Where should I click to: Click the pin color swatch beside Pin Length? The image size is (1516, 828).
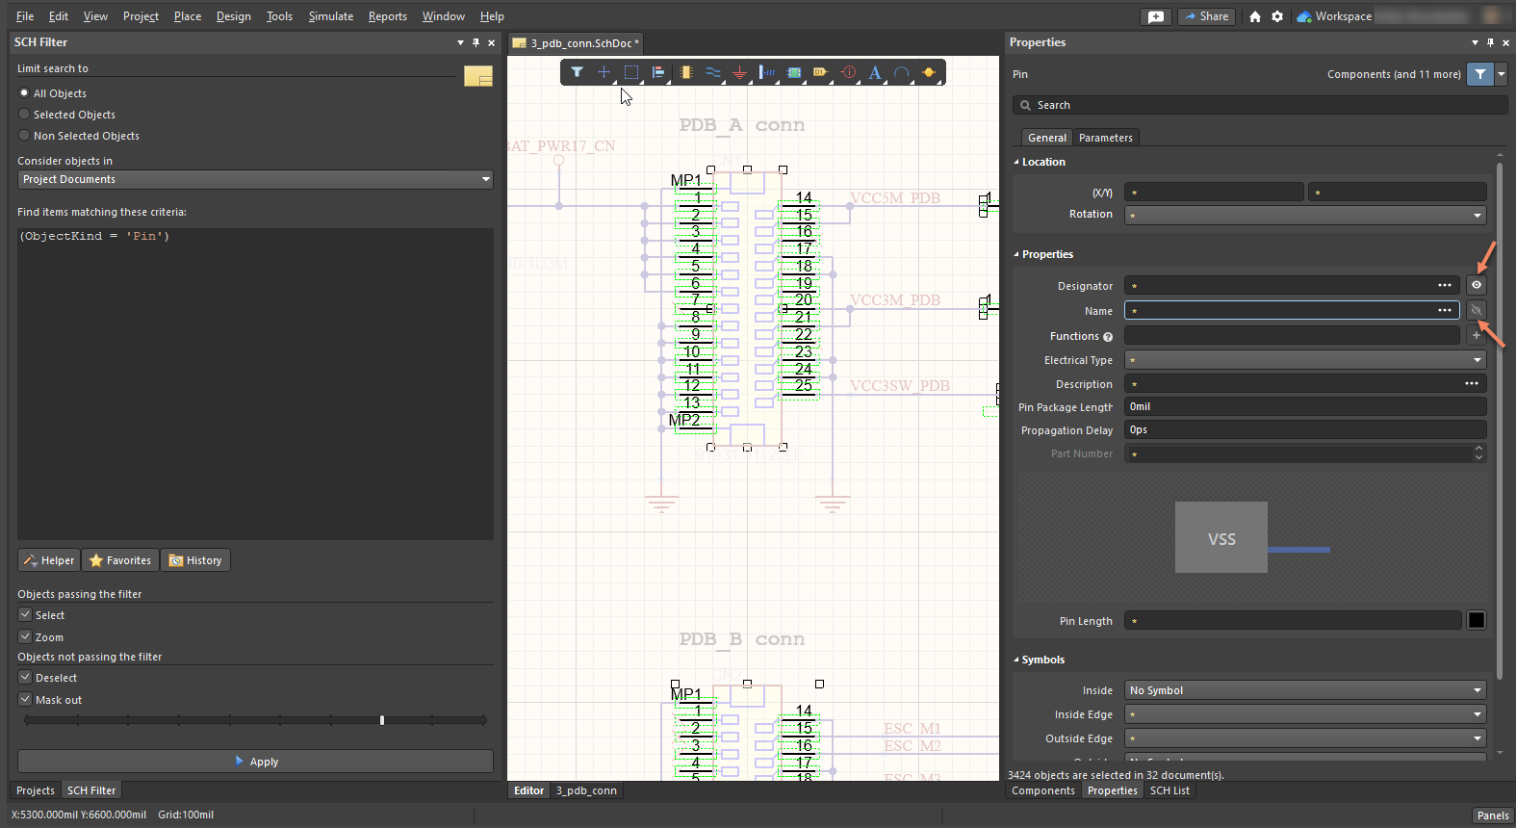(1476, 621)
